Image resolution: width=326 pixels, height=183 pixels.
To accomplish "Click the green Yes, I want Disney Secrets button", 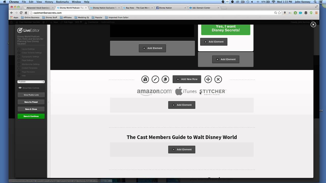I will point(226,29).
